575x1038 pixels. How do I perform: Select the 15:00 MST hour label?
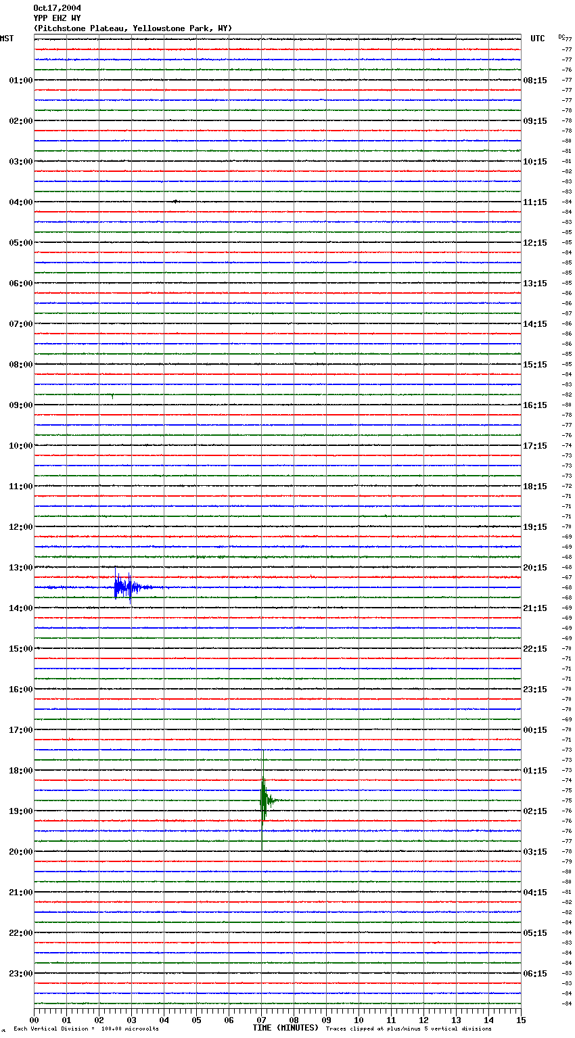21,649
